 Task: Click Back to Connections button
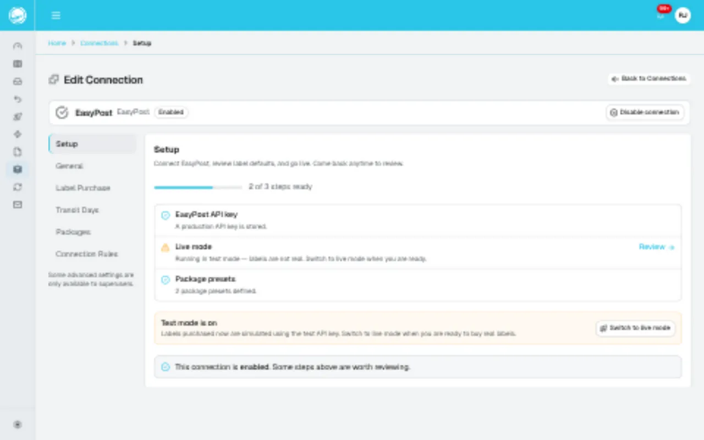coord(649,79)
